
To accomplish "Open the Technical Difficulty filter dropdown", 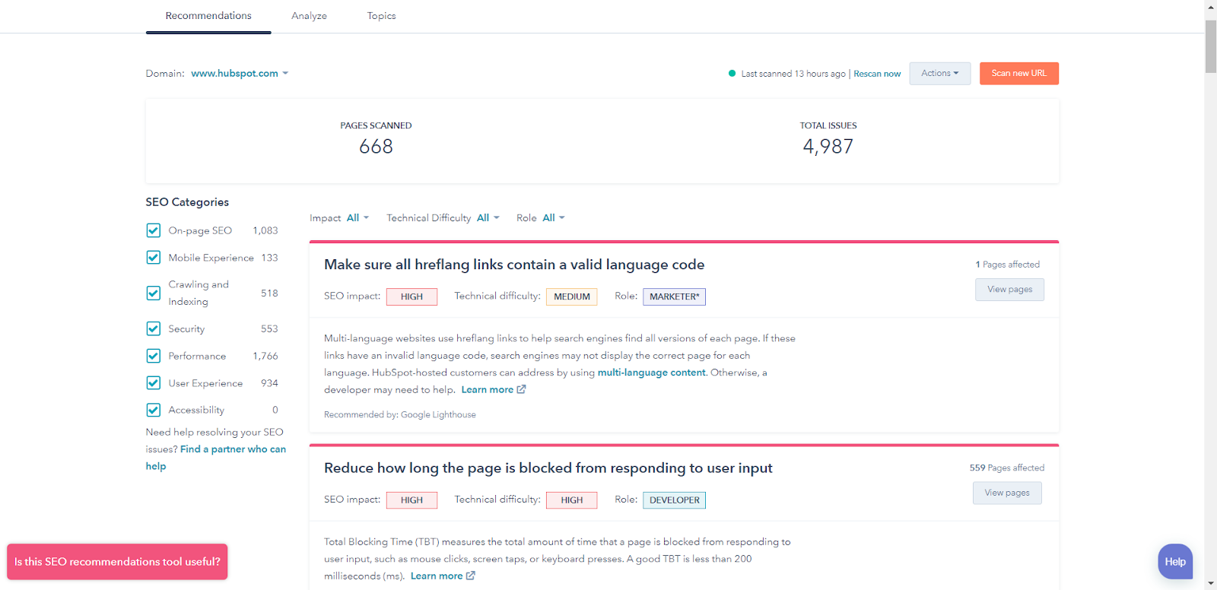I will click(488, 217).
